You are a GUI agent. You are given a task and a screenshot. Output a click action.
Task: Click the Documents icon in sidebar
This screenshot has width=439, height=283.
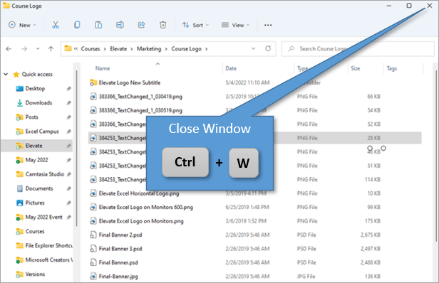20,188
